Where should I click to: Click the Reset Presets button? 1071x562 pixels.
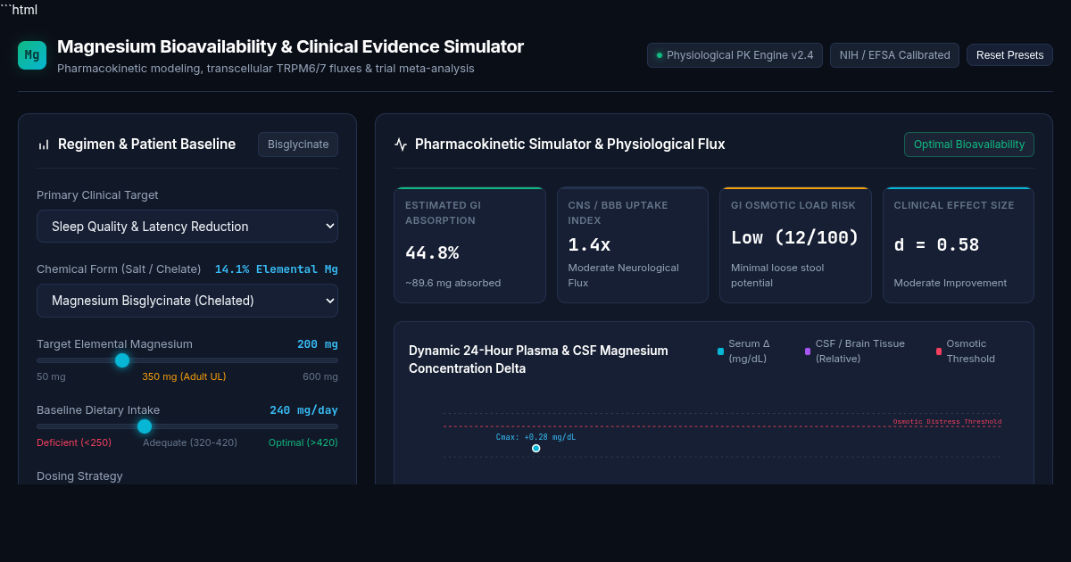pyautogui.click(x=1009, y=55)
